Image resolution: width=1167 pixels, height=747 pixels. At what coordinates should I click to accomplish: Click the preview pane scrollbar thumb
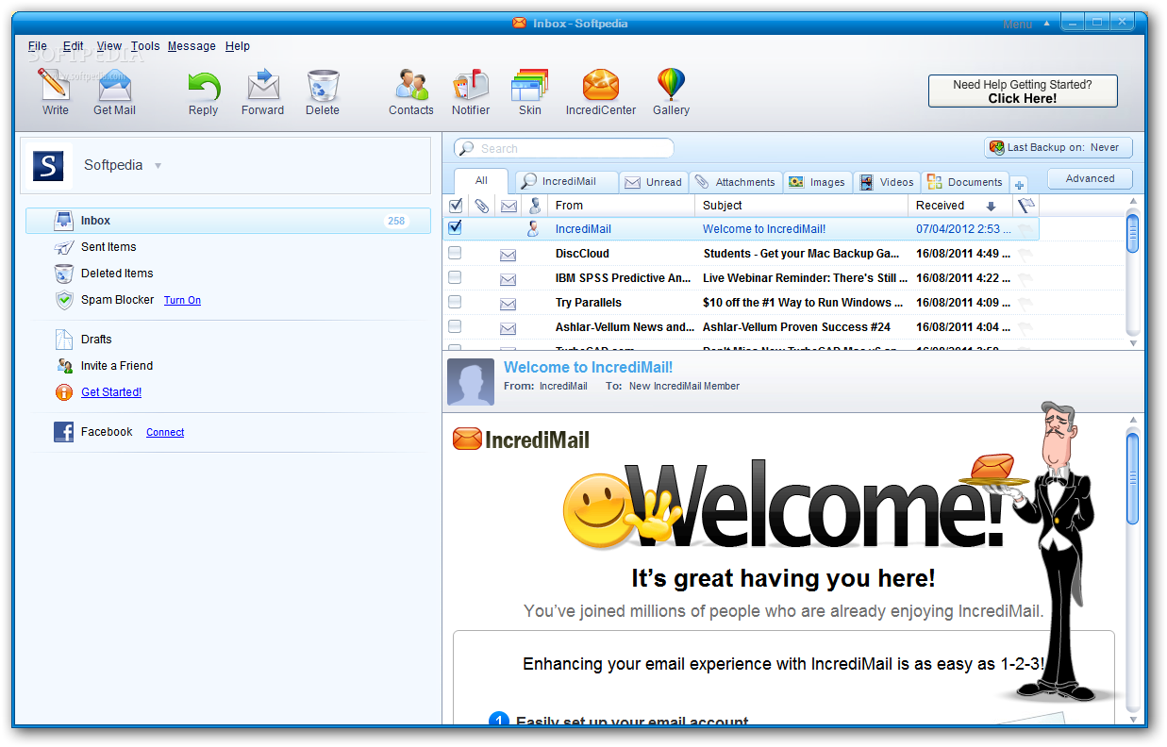pos(1133,479)
